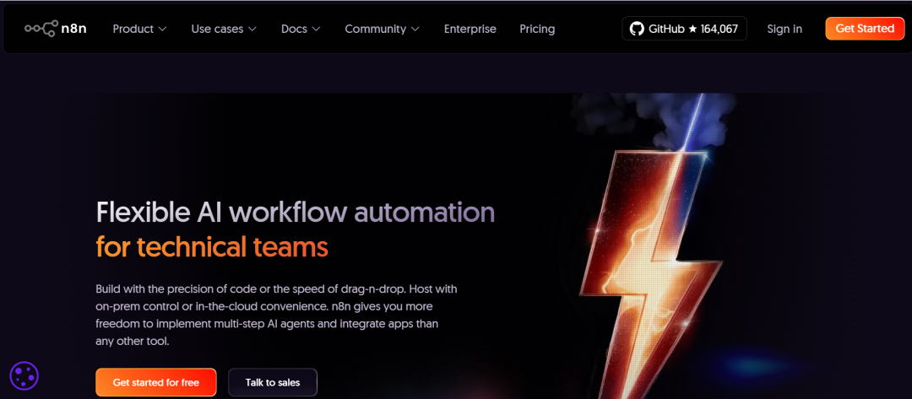The height and width of the screenshot is (399, 912).
Task: Click the GitHub octocat icon
Action: [637, 29]
